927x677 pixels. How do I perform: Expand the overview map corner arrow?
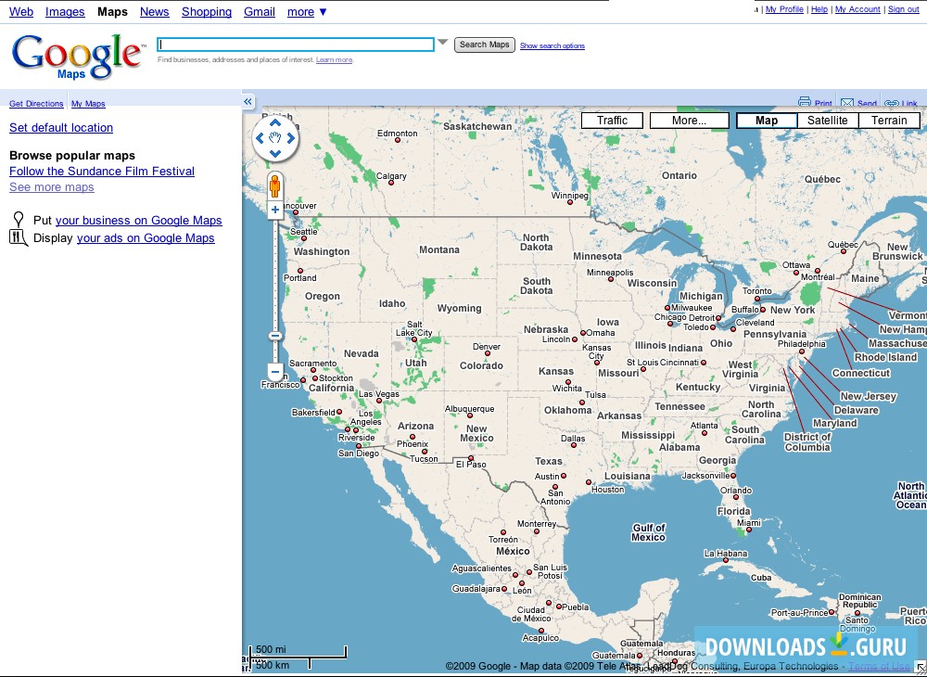pos(920,669)
